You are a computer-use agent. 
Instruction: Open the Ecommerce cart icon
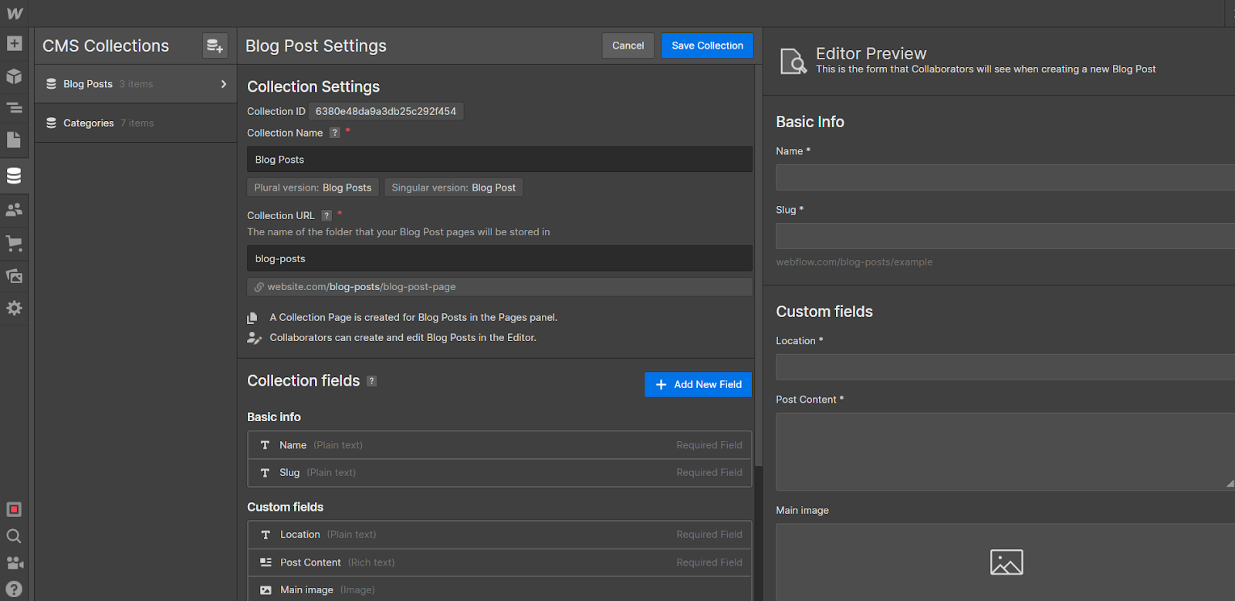[14, 243]
